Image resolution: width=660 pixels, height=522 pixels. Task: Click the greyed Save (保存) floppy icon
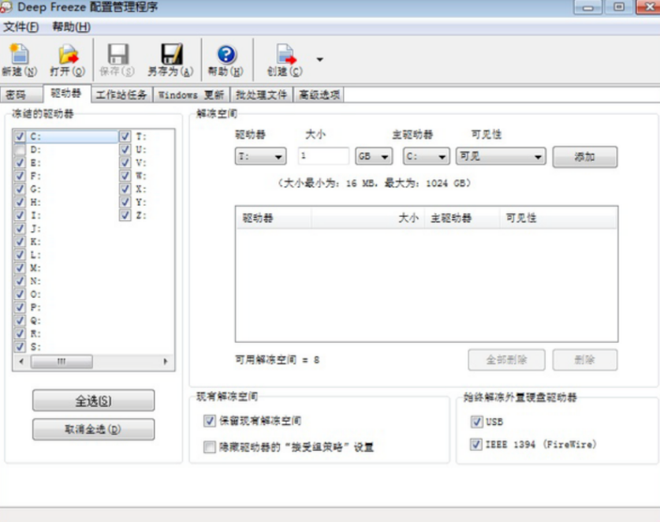pos(117,54)
